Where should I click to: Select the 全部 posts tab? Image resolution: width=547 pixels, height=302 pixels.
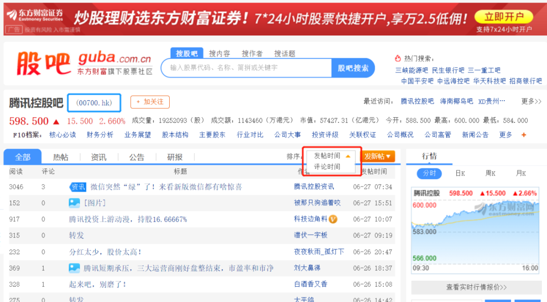[x=23, y=157]
